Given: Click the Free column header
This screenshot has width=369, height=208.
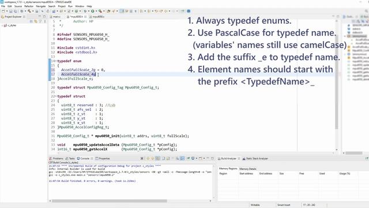Looking at the screenshot, I should click(x=302, y=173).
